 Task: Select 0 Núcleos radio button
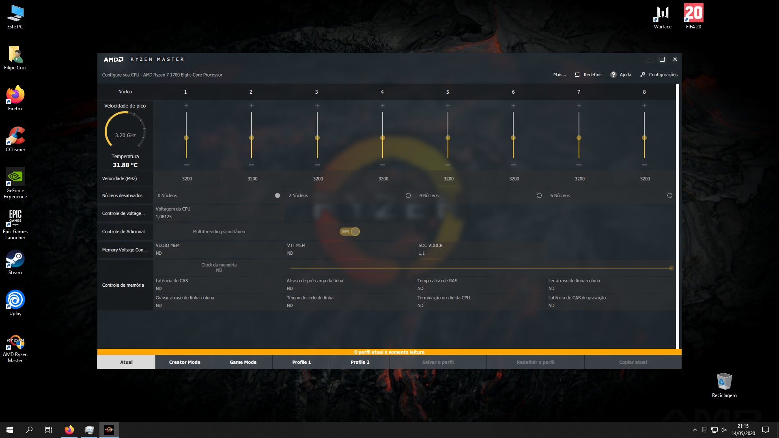click(278, 195)
